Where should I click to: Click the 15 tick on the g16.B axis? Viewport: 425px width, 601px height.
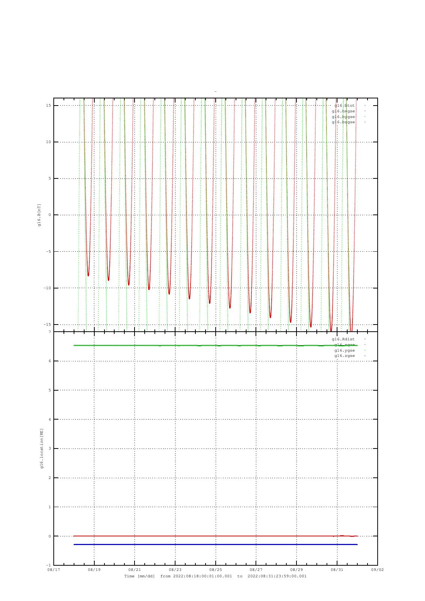[48, 106]
